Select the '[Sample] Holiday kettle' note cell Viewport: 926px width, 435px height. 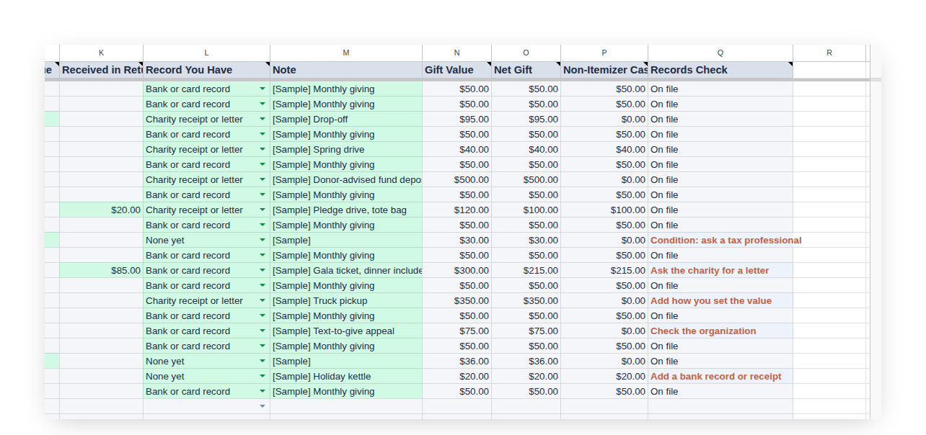pyautogui.click(x=346, y=377)
